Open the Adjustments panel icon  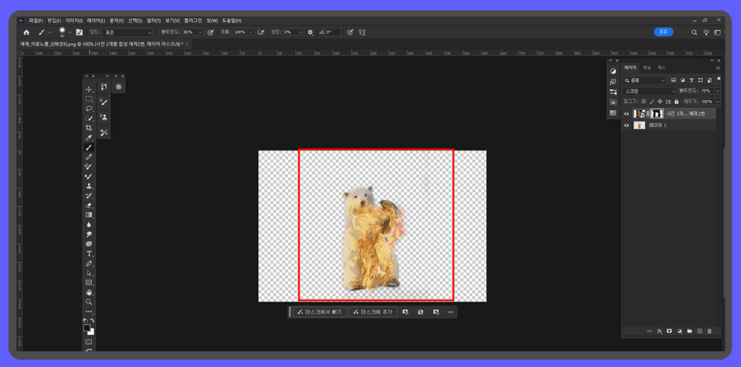tap(613, 72)
